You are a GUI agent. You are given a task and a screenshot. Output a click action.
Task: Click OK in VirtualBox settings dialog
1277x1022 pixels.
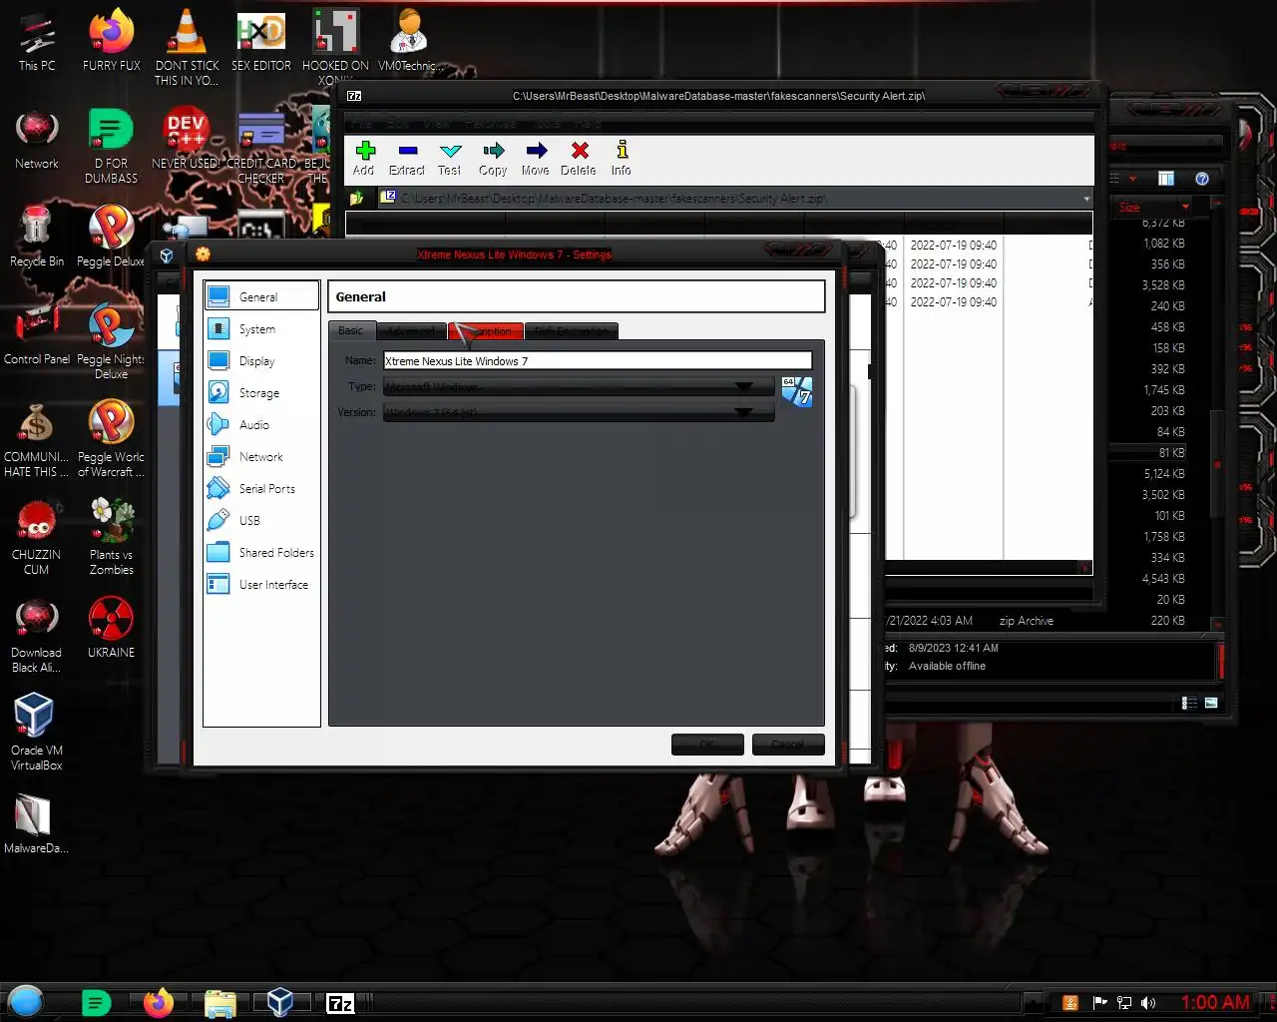(x=707, y=744)
